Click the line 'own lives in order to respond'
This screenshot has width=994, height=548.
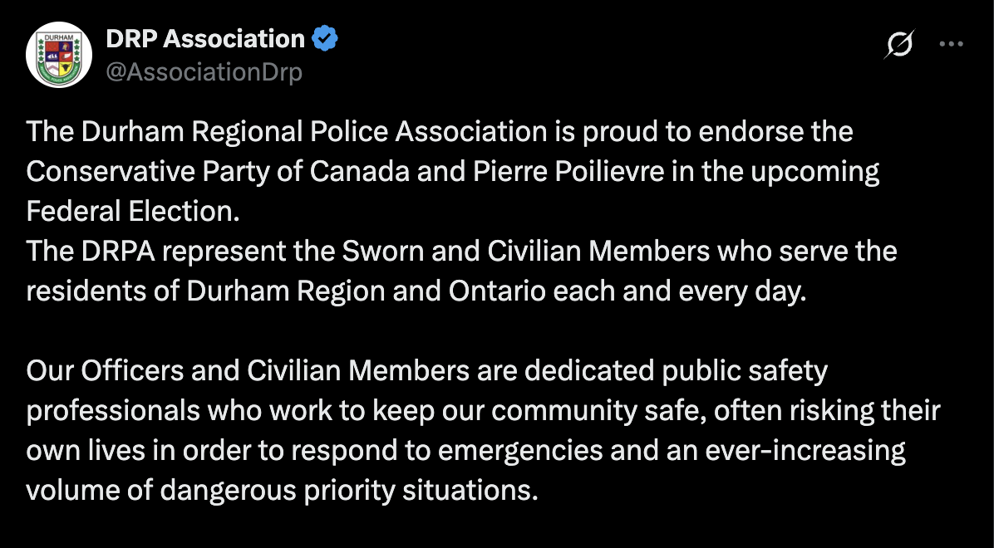(466, 450)
